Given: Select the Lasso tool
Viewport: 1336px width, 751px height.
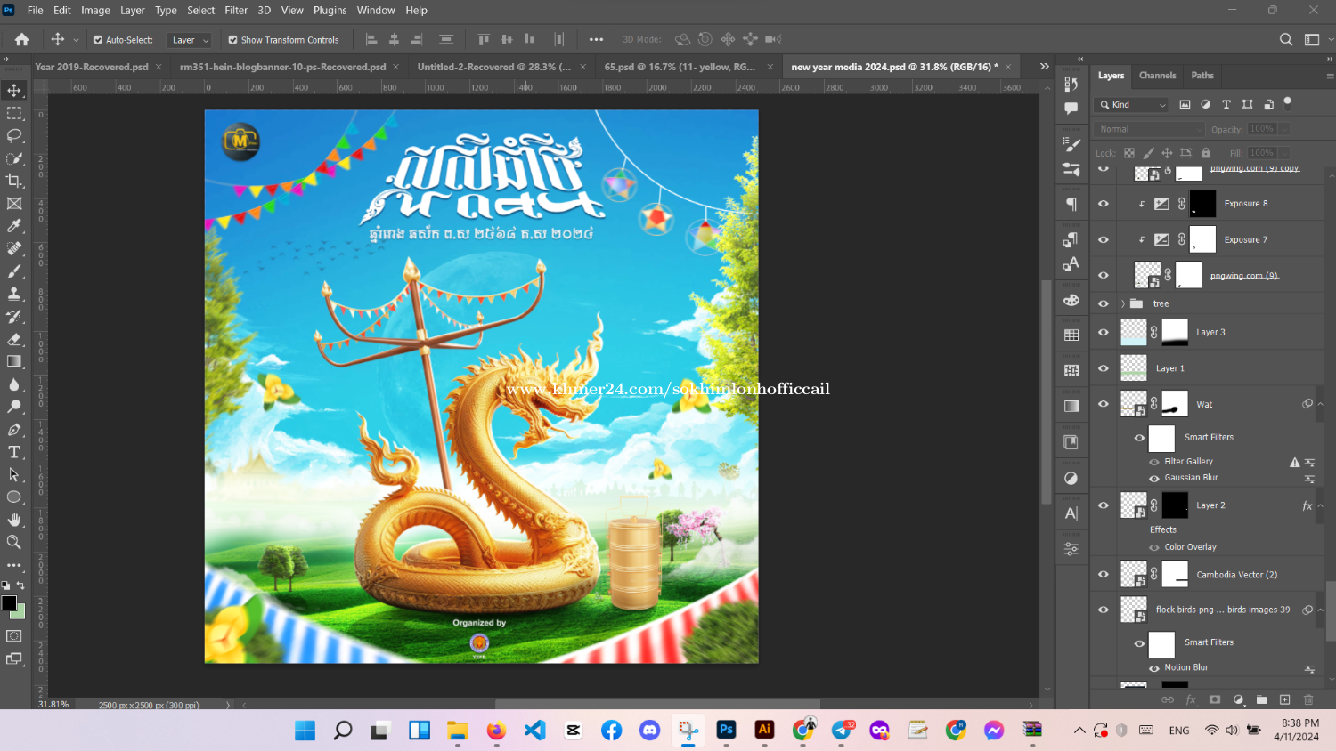Looking at the screenshot, I should coord(14,136).
